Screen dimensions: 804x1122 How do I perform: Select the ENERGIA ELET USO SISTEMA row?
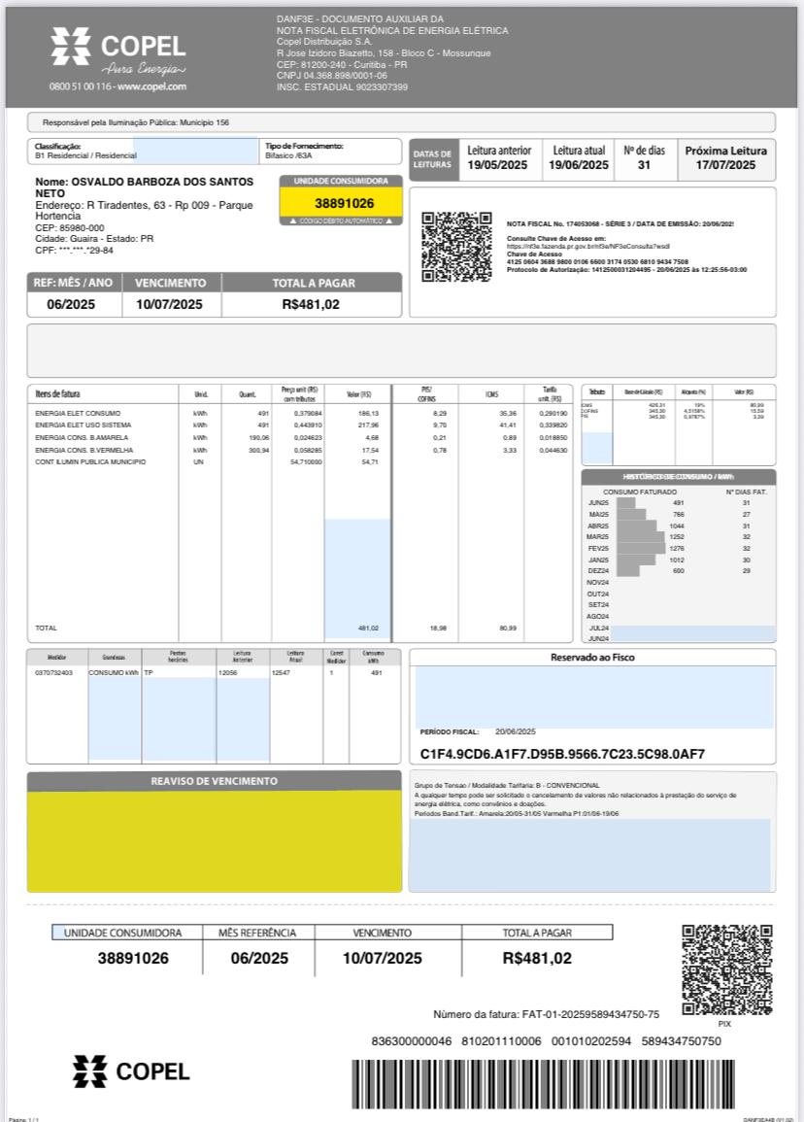pyautogui.click(x=301, y=425)
